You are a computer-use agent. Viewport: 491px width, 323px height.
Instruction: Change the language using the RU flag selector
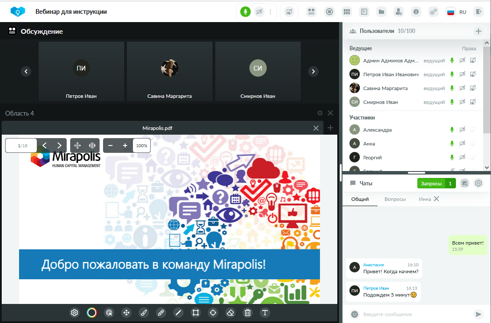point(456,12)
